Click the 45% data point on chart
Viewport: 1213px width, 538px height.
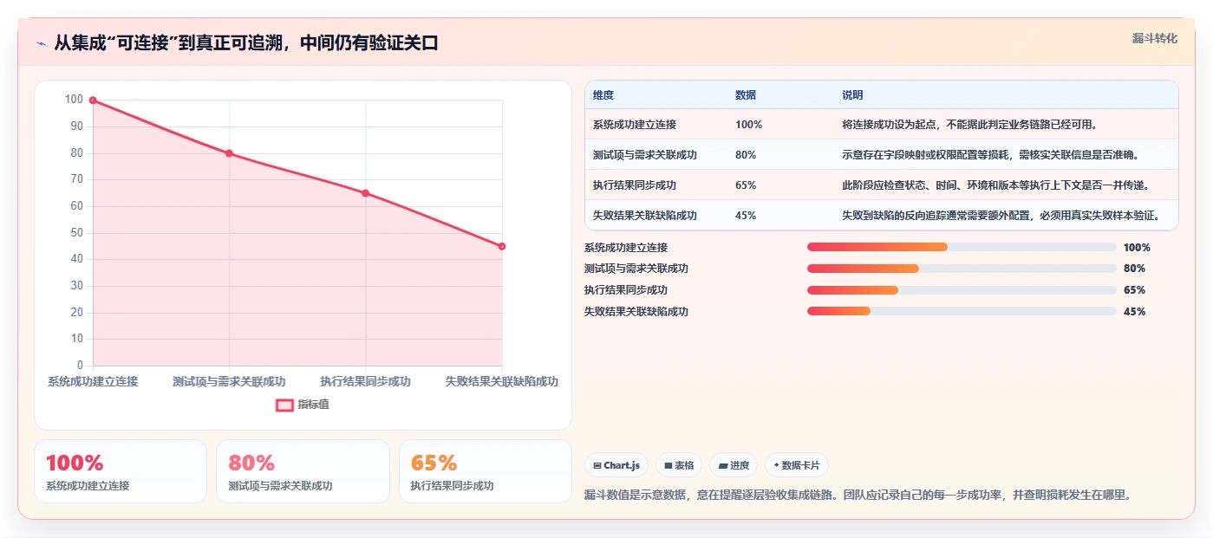pos(502,246)
